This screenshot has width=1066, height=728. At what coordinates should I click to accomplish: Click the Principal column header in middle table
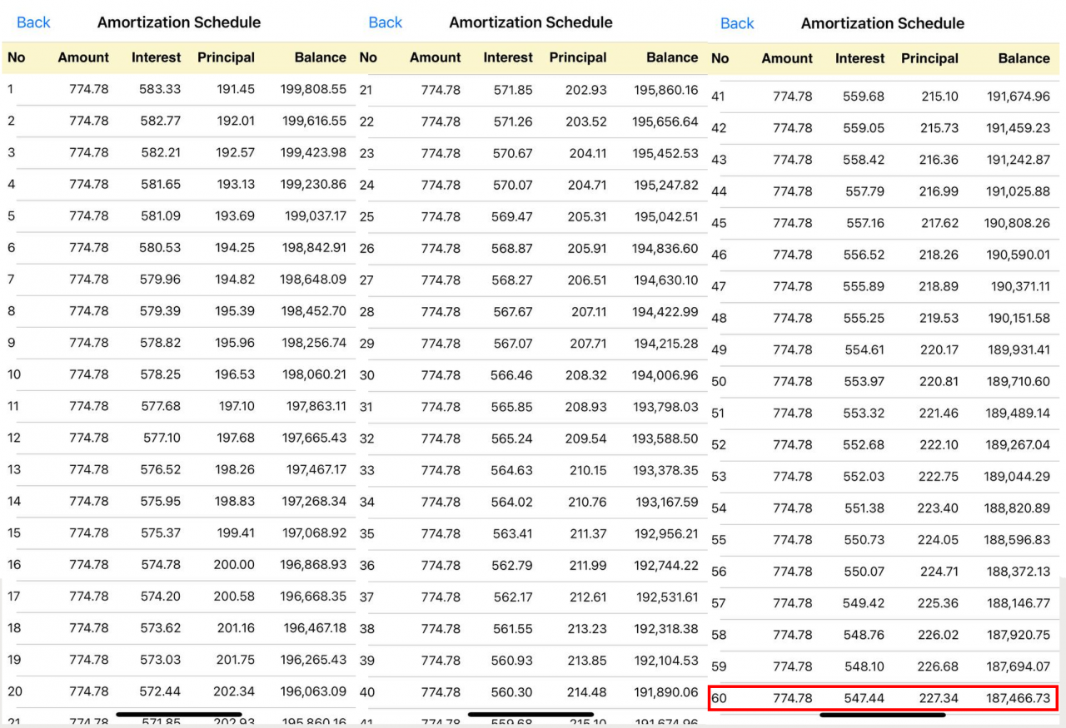578,58
